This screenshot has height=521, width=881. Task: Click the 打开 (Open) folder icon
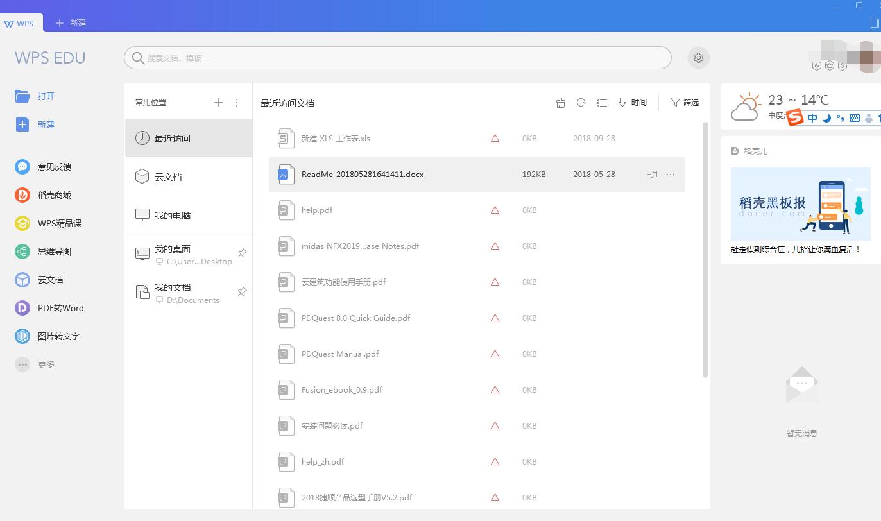tap(22, 96)
